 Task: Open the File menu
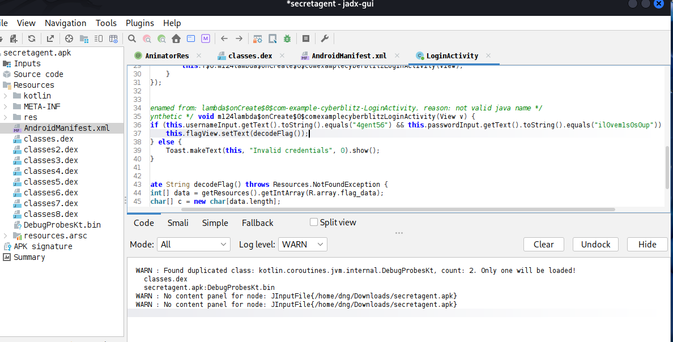click(4, 23)
